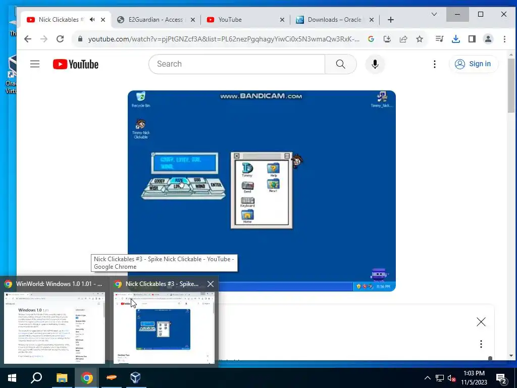
Task: Close the playlist panel with X
Action: [x=481, y=322]
